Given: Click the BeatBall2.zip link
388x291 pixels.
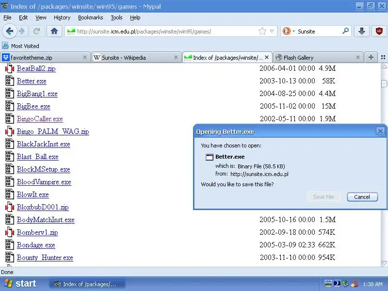Looking at the screenshot, I should point(36,68).
